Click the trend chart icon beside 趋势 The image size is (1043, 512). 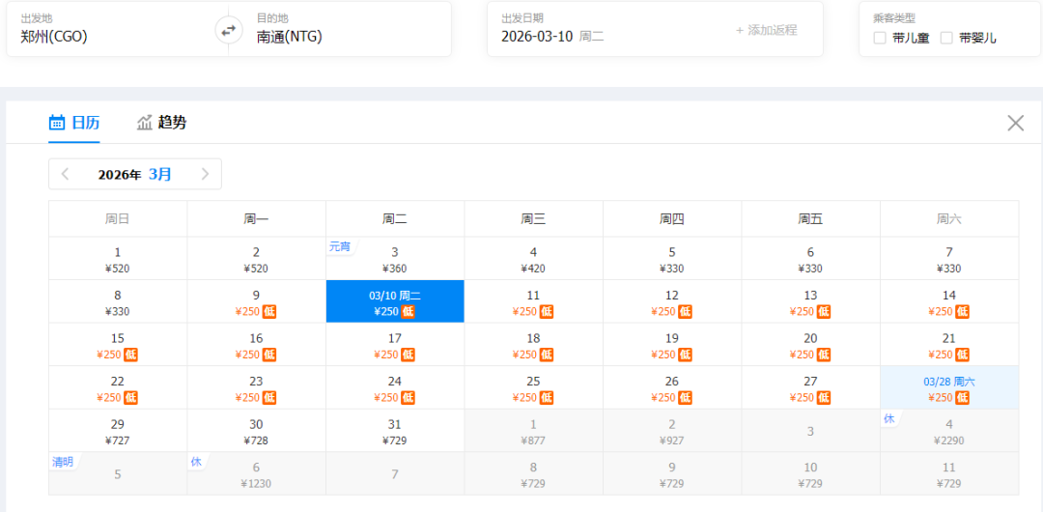coord(145,123)
